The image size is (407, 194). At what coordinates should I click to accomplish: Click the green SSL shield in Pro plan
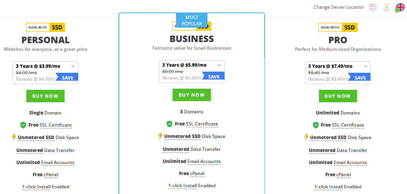coord(316,125)
